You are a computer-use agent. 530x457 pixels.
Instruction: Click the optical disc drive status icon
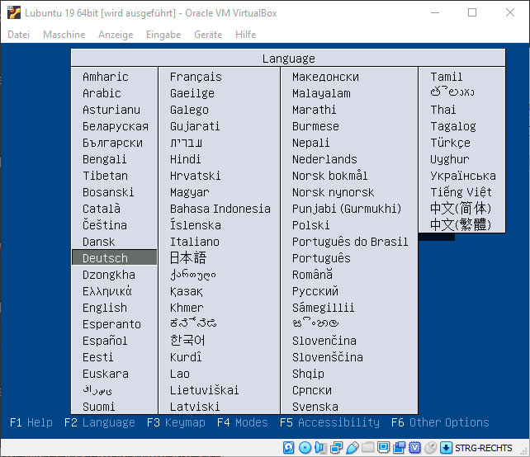coord(305,448)
